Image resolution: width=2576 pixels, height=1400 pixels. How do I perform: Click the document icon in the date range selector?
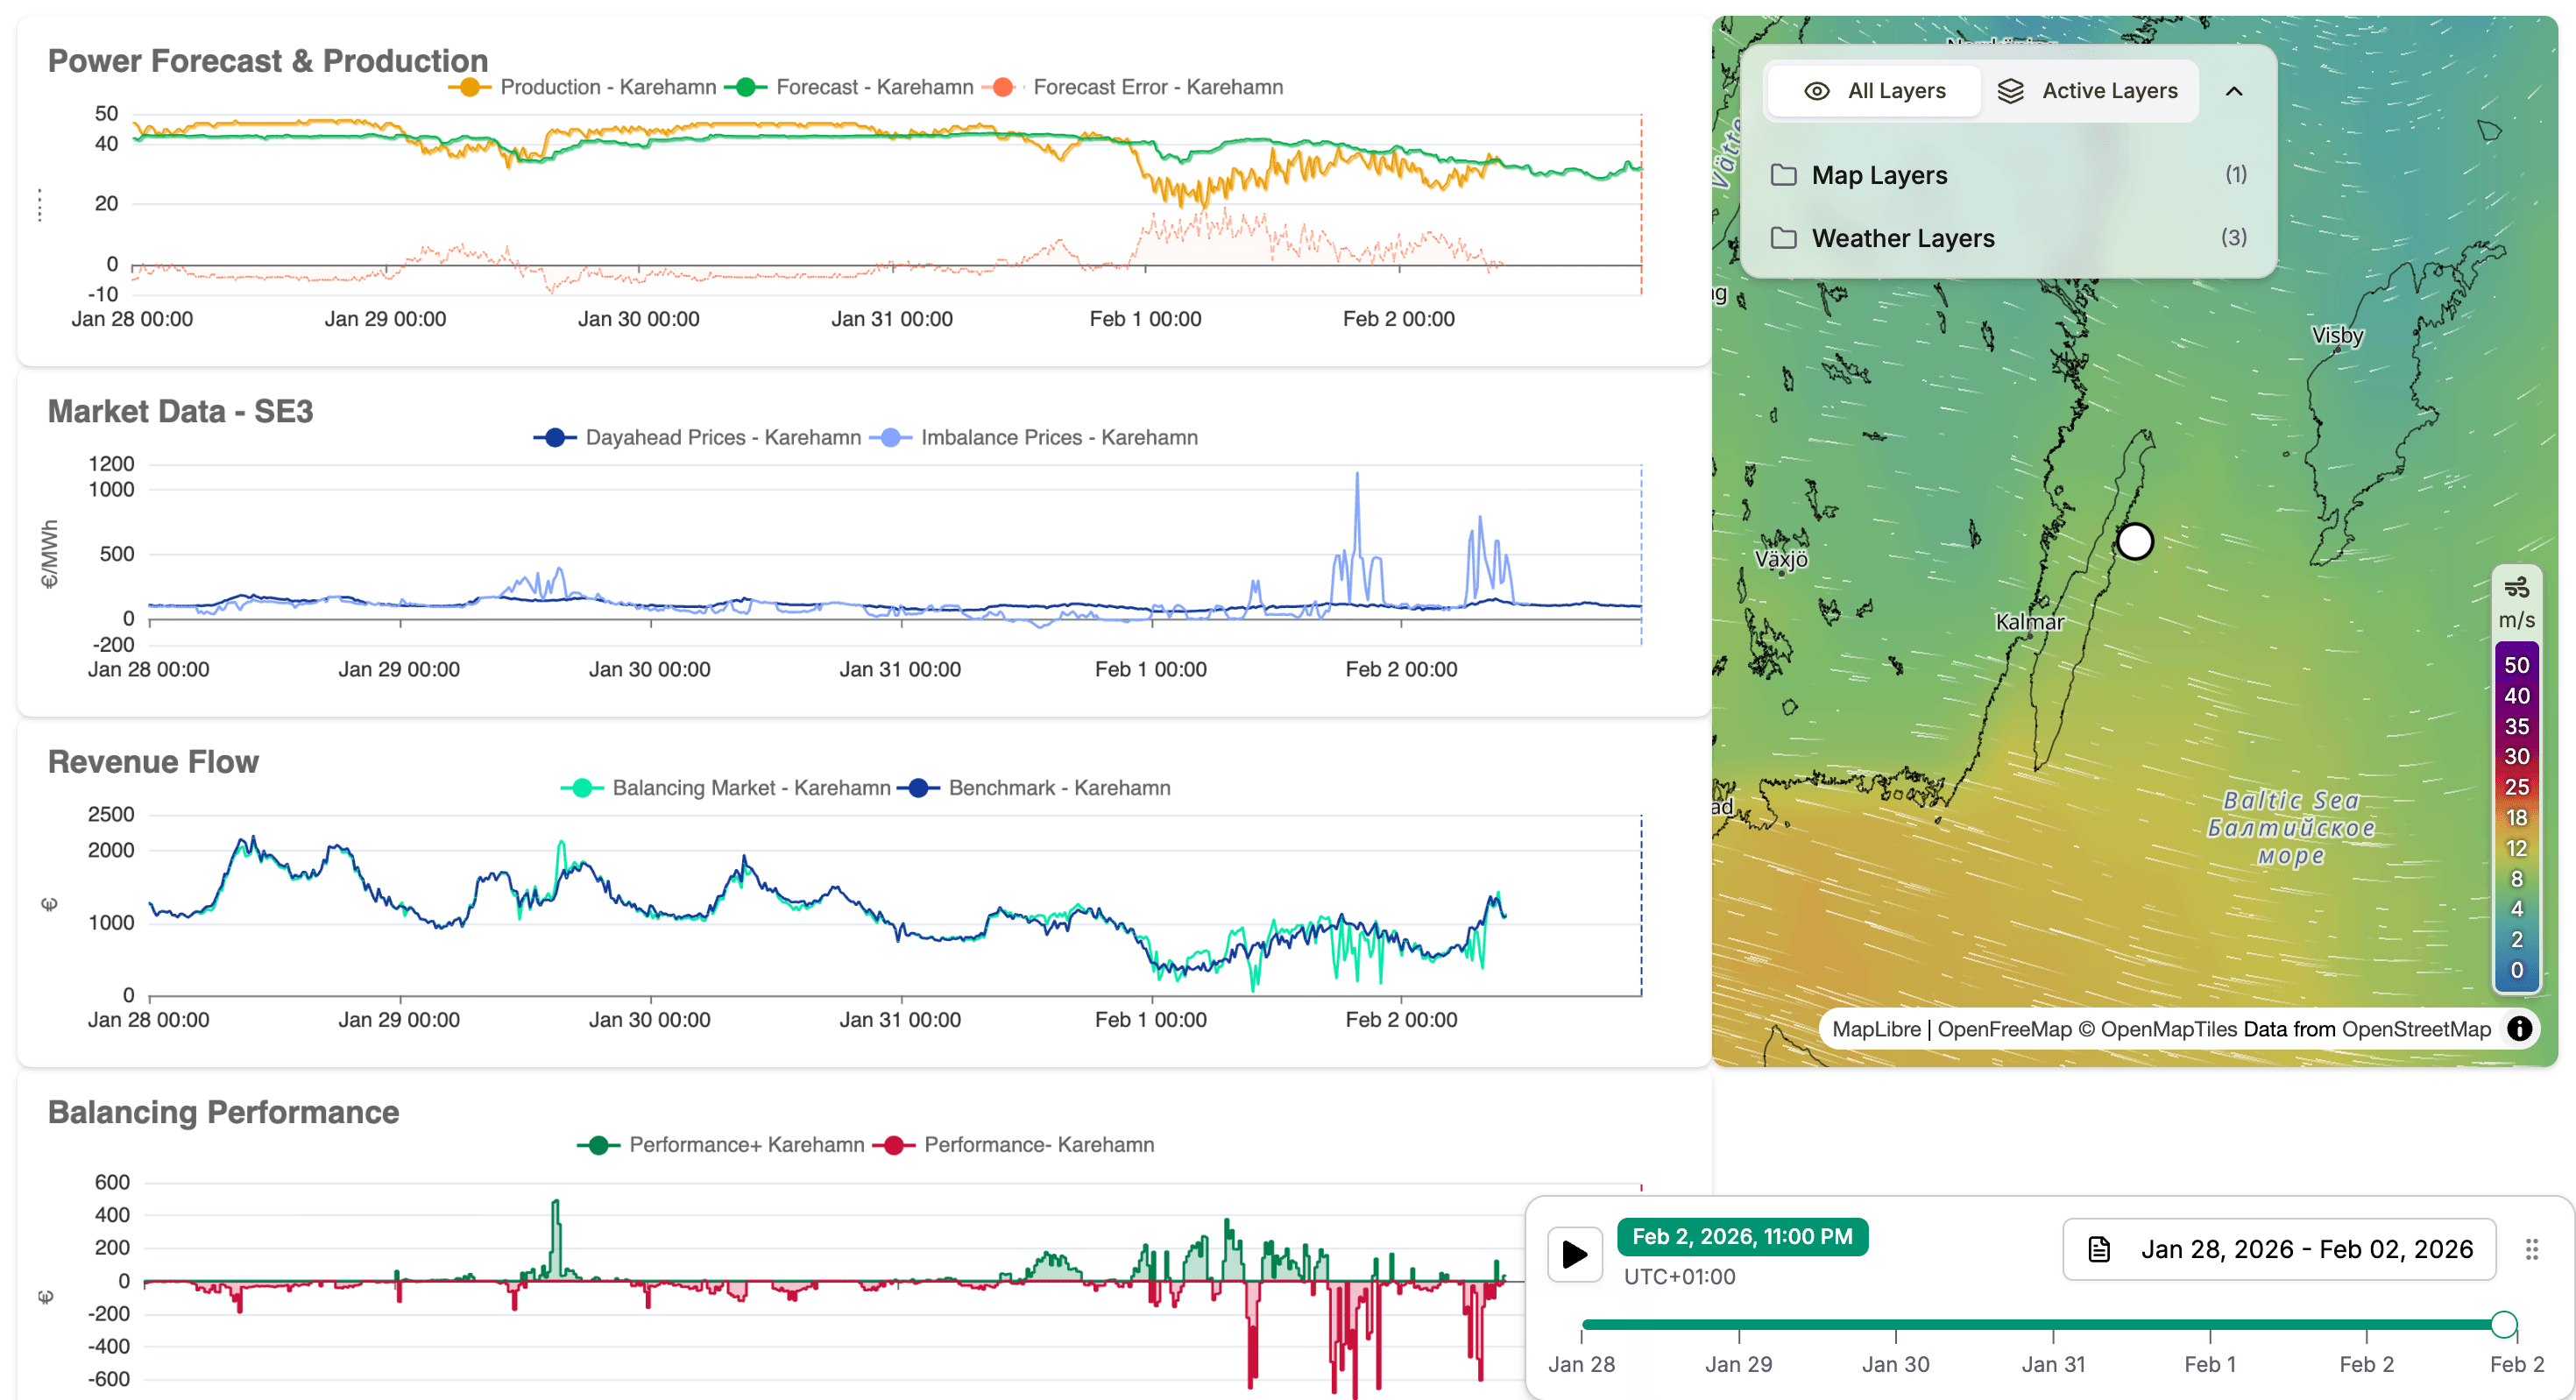tap(2100, 1248)
